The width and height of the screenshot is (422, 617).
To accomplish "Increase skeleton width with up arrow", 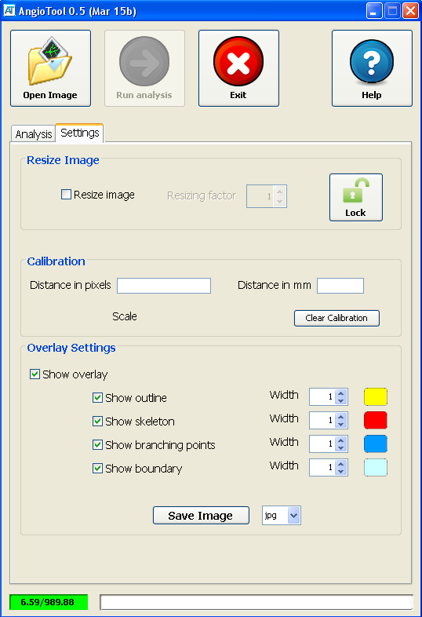I will coord(341,417).
